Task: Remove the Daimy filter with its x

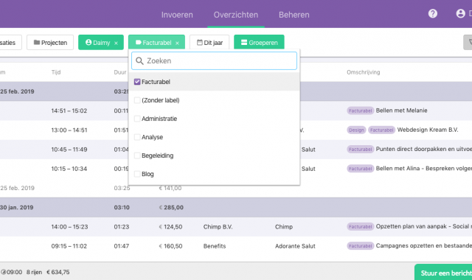Action: 116,43
